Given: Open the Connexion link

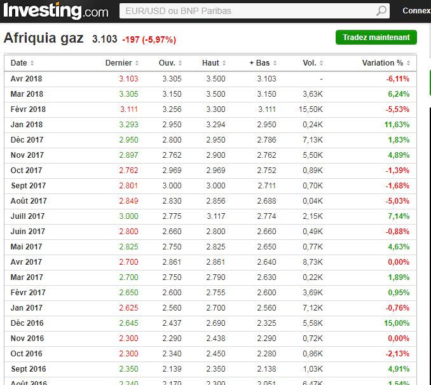Looking at the screenshot, I should (416, 11).
